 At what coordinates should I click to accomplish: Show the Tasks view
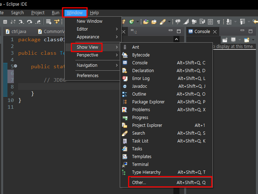166,149
